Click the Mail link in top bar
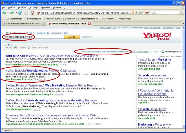Image resolution: width=186 pixels, height=133 pixels. point(114,28)
